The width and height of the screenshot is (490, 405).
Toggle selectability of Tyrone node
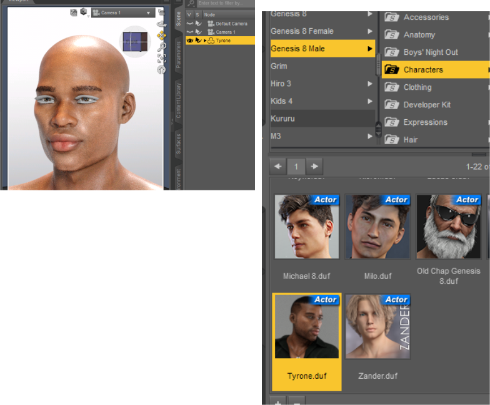coord(199,40)
